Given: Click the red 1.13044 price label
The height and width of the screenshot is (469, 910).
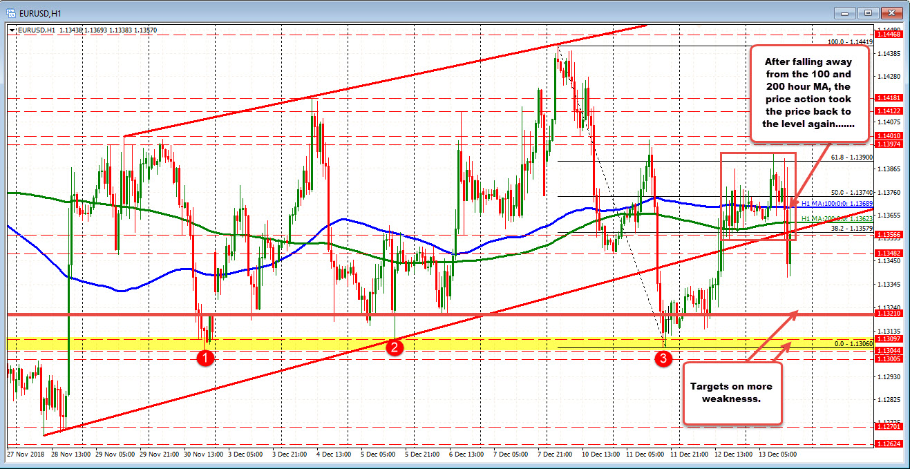Looking at the screenshot, I should point(888,350).
